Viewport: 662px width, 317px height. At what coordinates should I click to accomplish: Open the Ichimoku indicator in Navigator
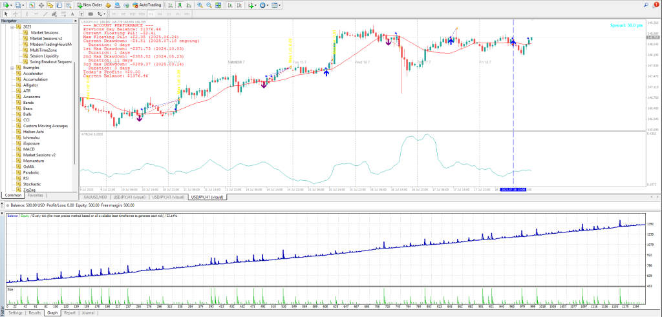tap(32, 138)
